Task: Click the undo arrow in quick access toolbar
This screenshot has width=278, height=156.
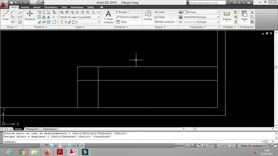Action: pyautogui.click(x=26, y=3)
